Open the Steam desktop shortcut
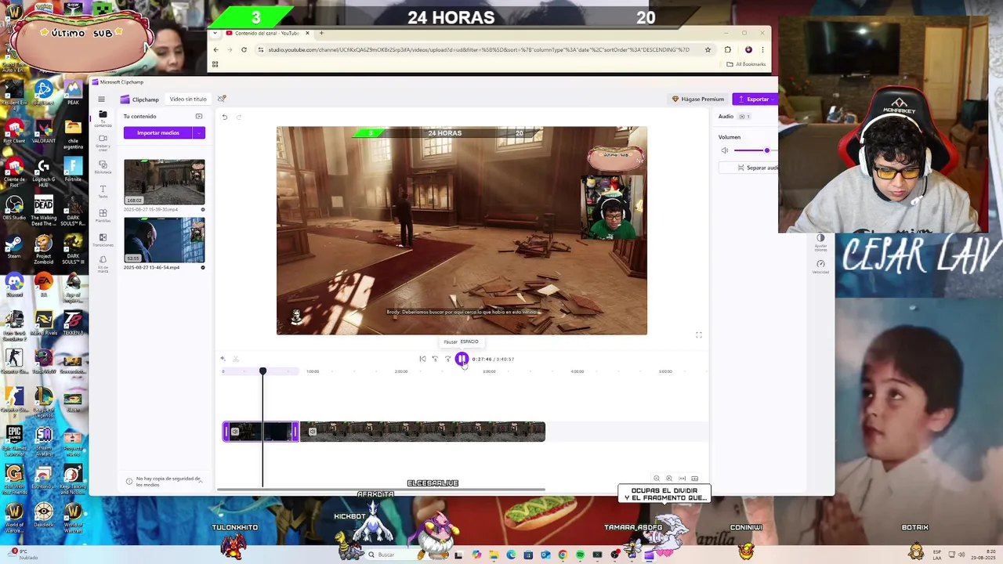Screen dimensions: 1003x564 (13, 245)
